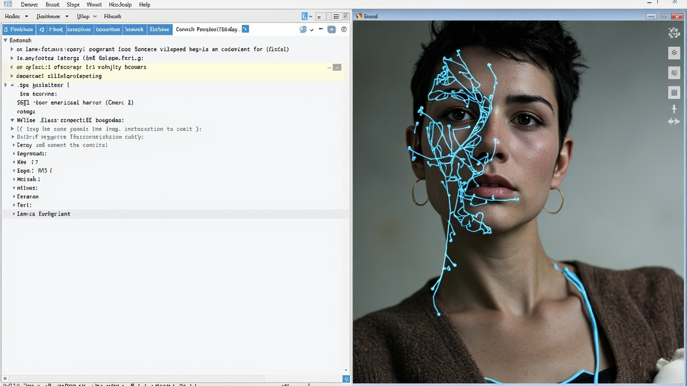Open the Hoodoalp menu
Viewport: 687px width, 386px height.
point(120,4)
